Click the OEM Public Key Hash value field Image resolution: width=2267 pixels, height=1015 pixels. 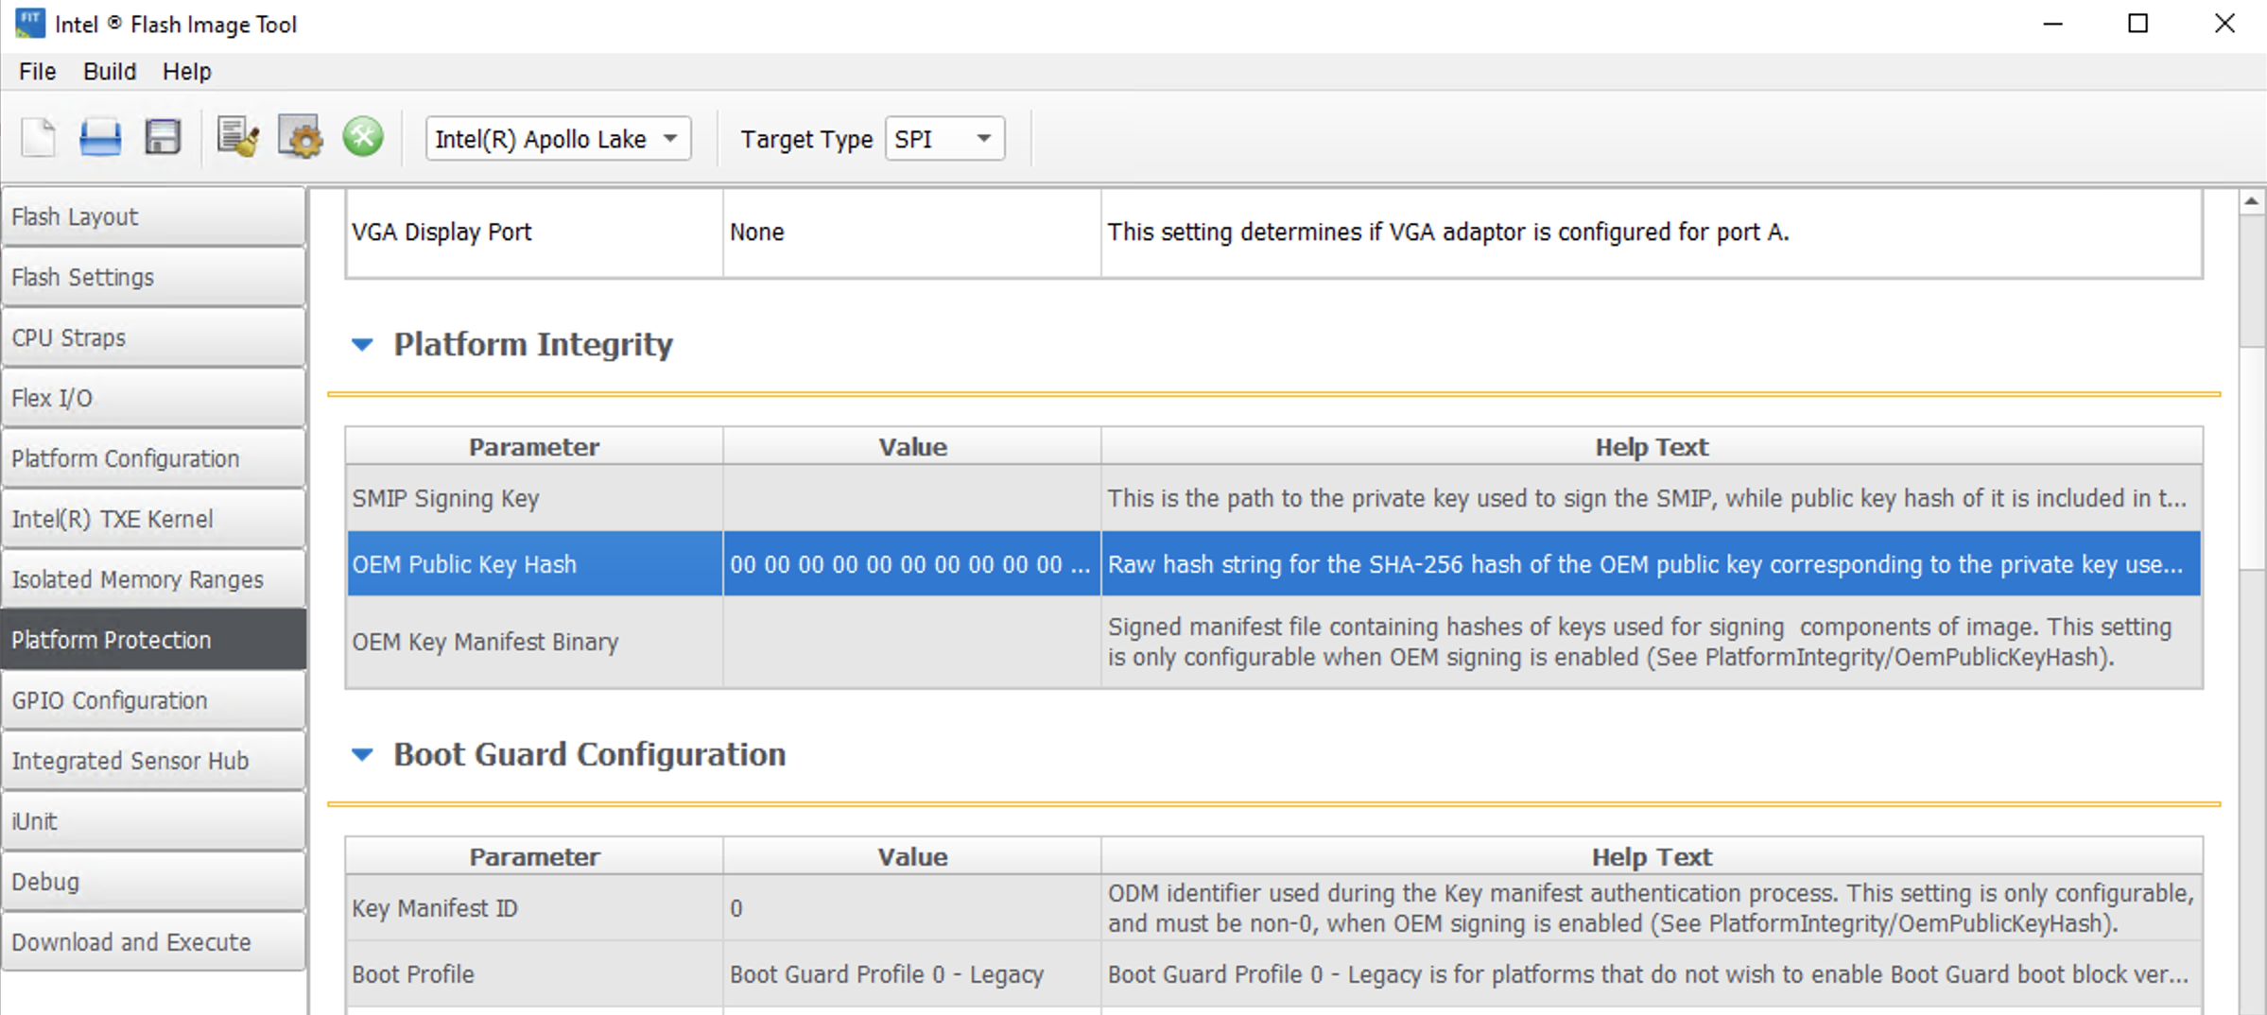[x=912, y=564]
